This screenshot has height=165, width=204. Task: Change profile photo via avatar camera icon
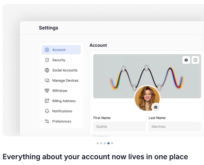[156, 107]
